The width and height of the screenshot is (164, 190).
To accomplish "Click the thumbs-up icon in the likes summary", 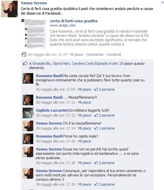I will 25,63.
